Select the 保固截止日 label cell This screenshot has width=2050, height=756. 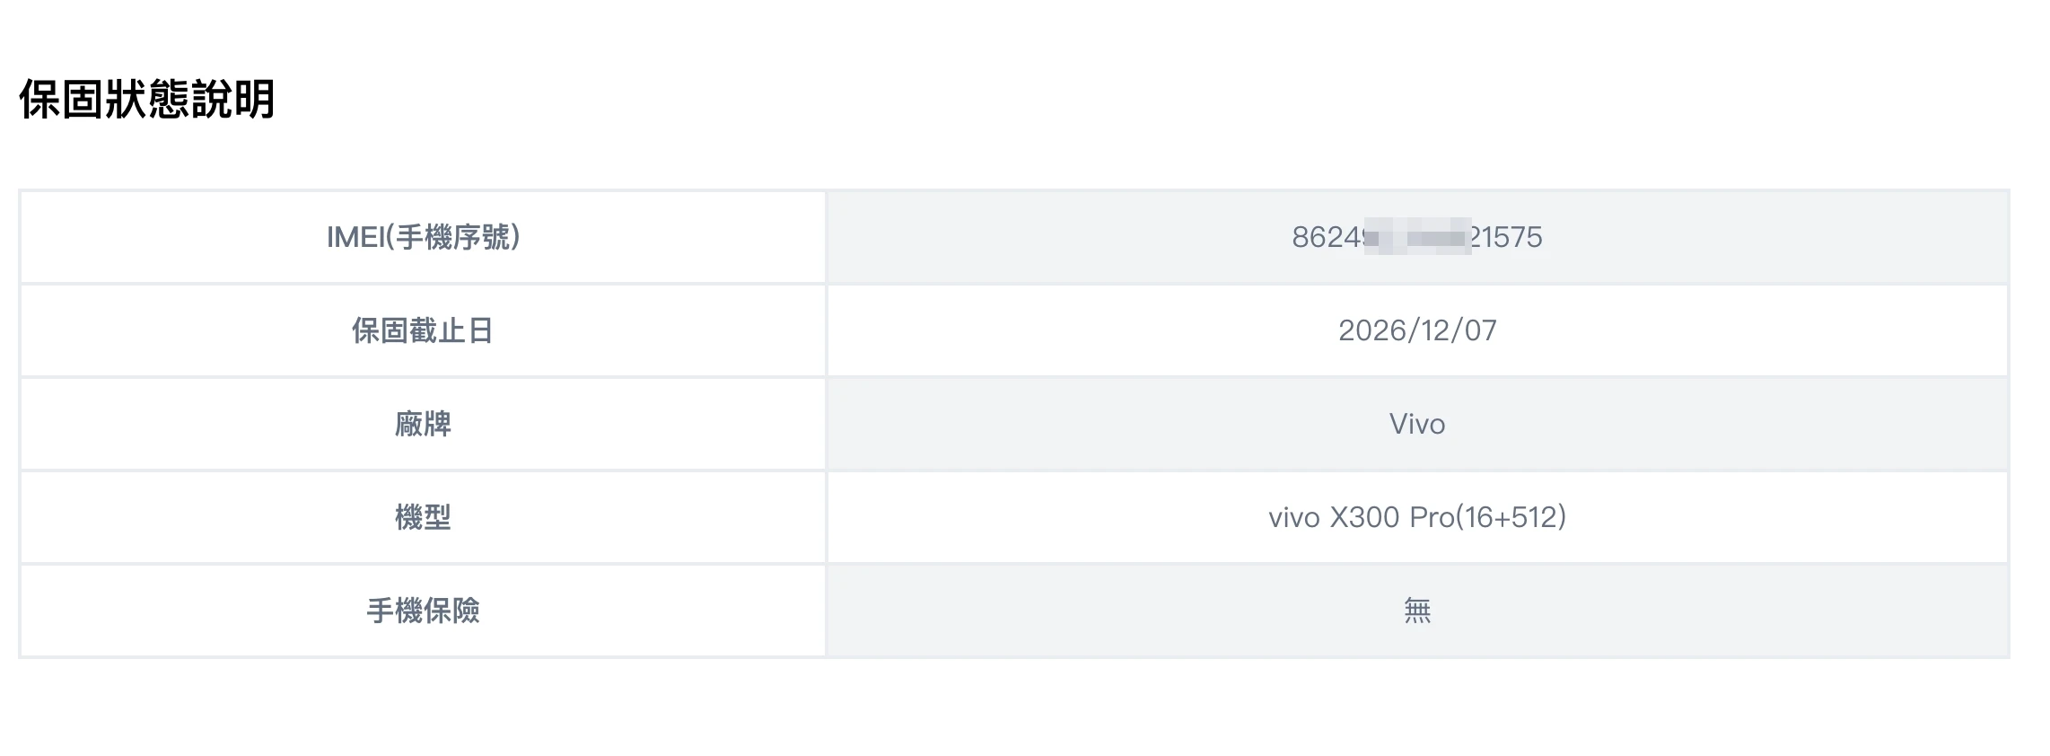click(423, 330)
